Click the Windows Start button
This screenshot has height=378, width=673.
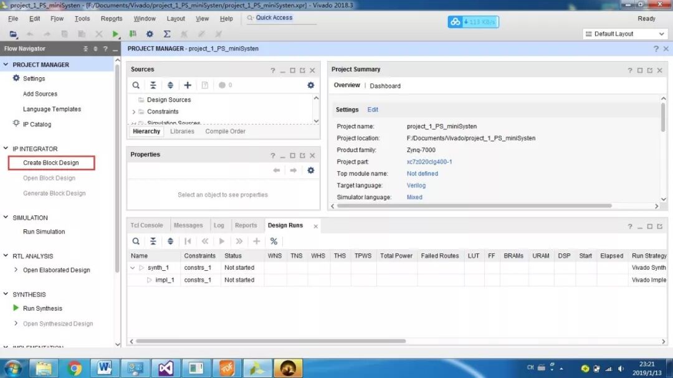(12, 369)
